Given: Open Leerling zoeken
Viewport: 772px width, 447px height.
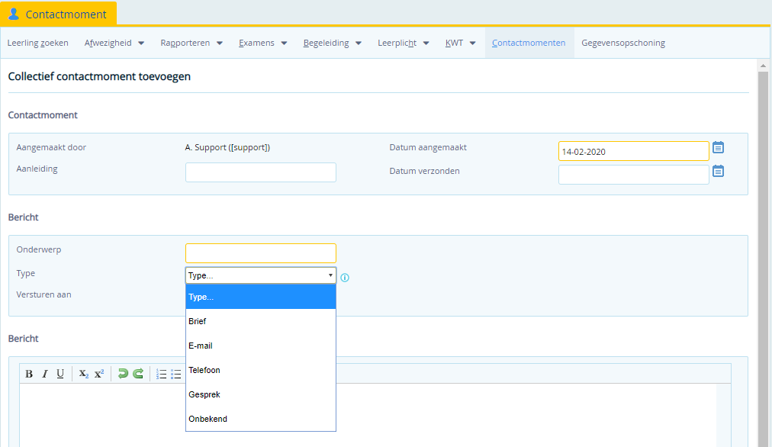Looking at the screenshot, I should tap(38, 43).
